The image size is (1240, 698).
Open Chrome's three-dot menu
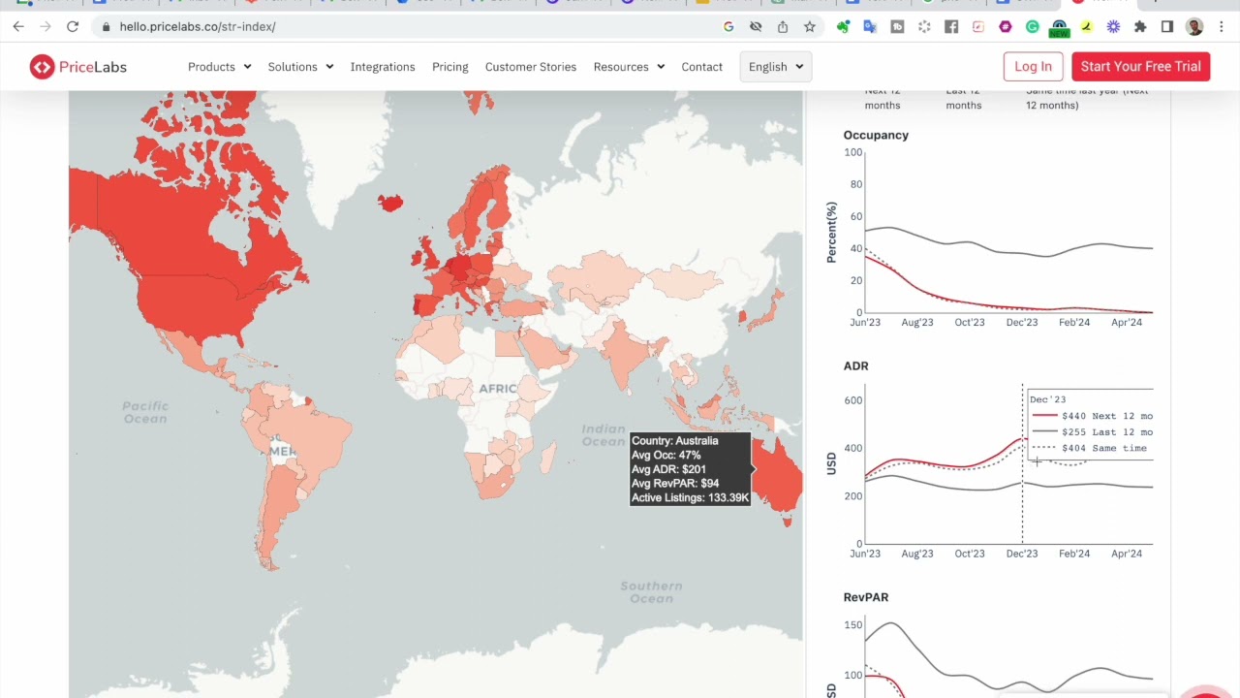click(x=1221, y=26)
